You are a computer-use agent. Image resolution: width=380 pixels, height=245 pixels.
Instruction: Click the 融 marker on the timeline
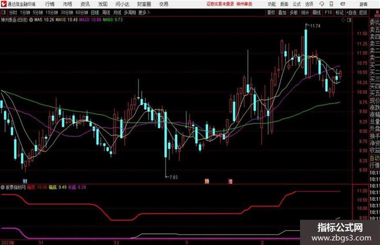tap(207, 181)
